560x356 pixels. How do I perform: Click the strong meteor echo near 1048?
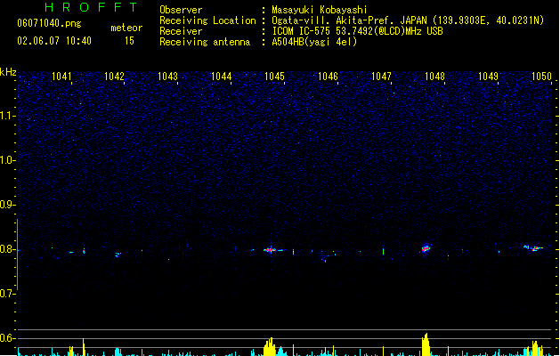click(x=425, y=248)
